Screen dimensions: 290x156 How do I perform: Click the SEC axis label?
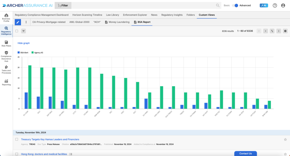[111, 112]
